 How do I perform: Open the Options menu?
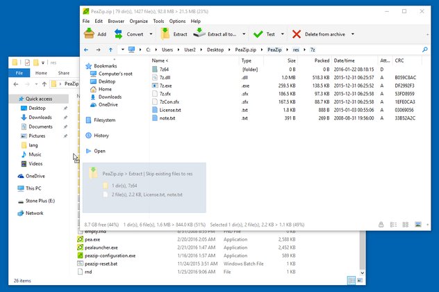coord(177,21)
